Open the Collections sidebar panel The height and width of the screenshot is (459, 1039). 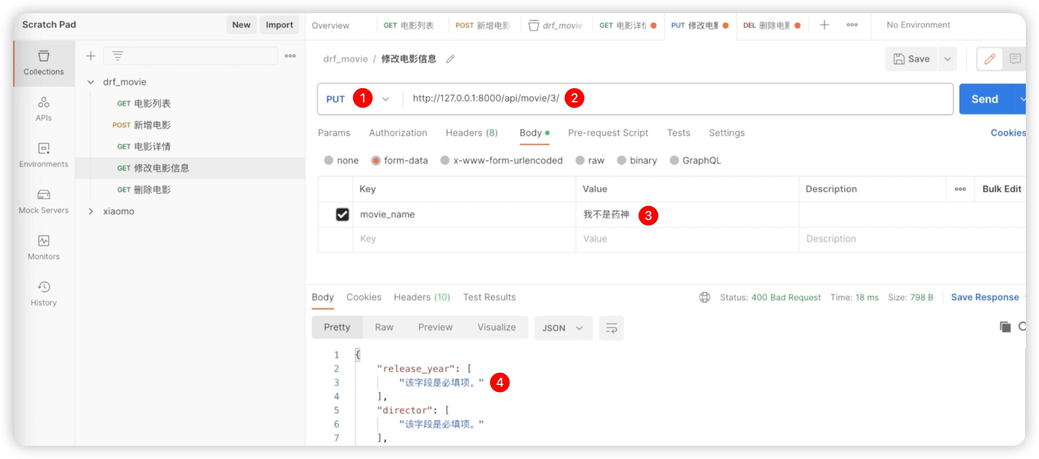tap(44, 63)
